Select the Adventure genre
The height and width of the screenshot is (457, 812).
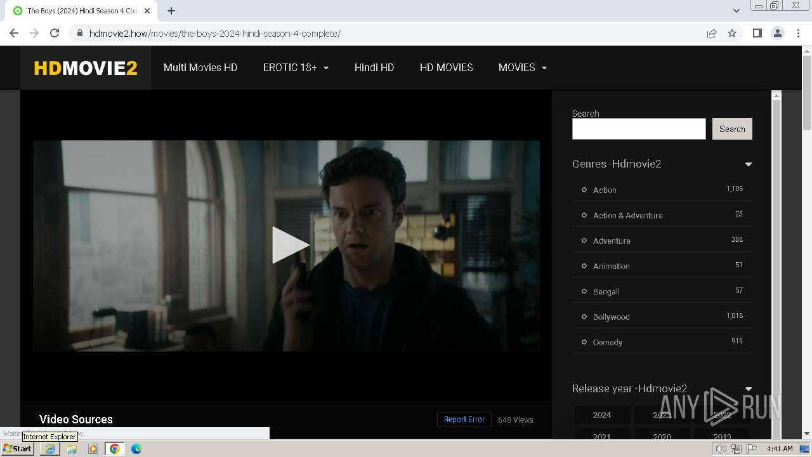(612, 241)
